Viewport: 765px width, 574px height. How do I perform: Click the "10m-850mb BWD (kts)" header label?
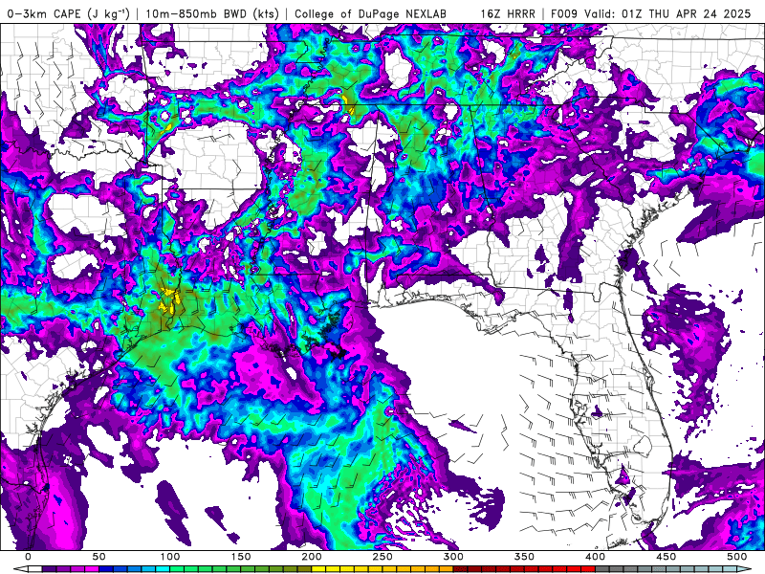coord(212,14)
